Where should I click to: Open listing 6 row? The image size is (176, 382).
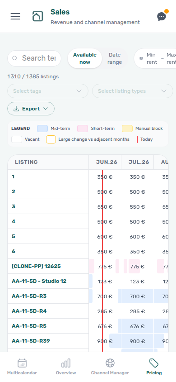[x=48, y=251]
